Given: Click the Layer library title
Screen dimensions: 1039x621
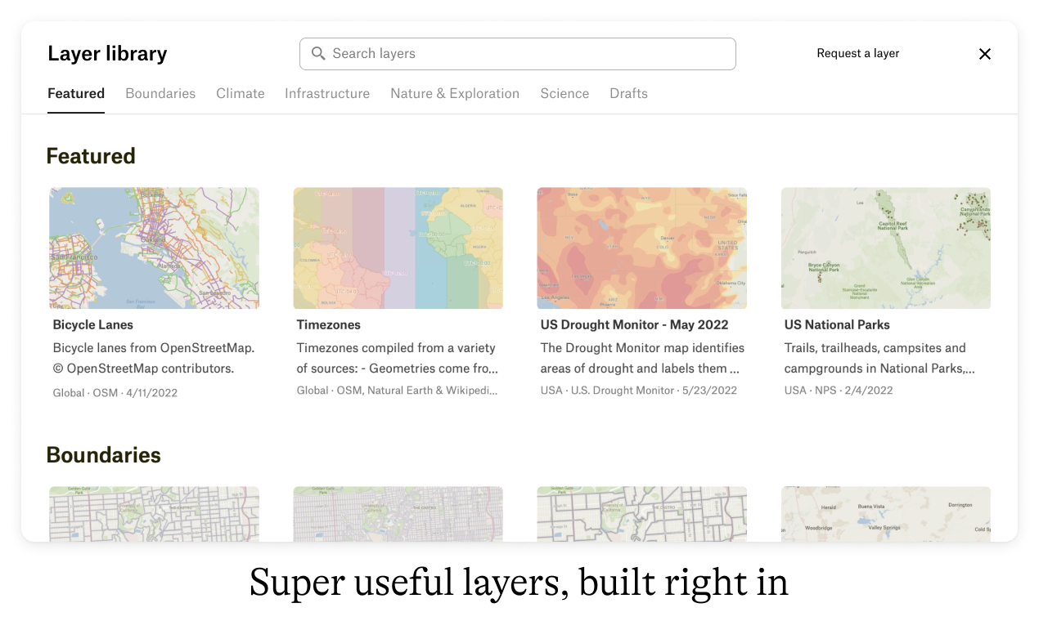Looking at the screenshot, I should 107,54.
